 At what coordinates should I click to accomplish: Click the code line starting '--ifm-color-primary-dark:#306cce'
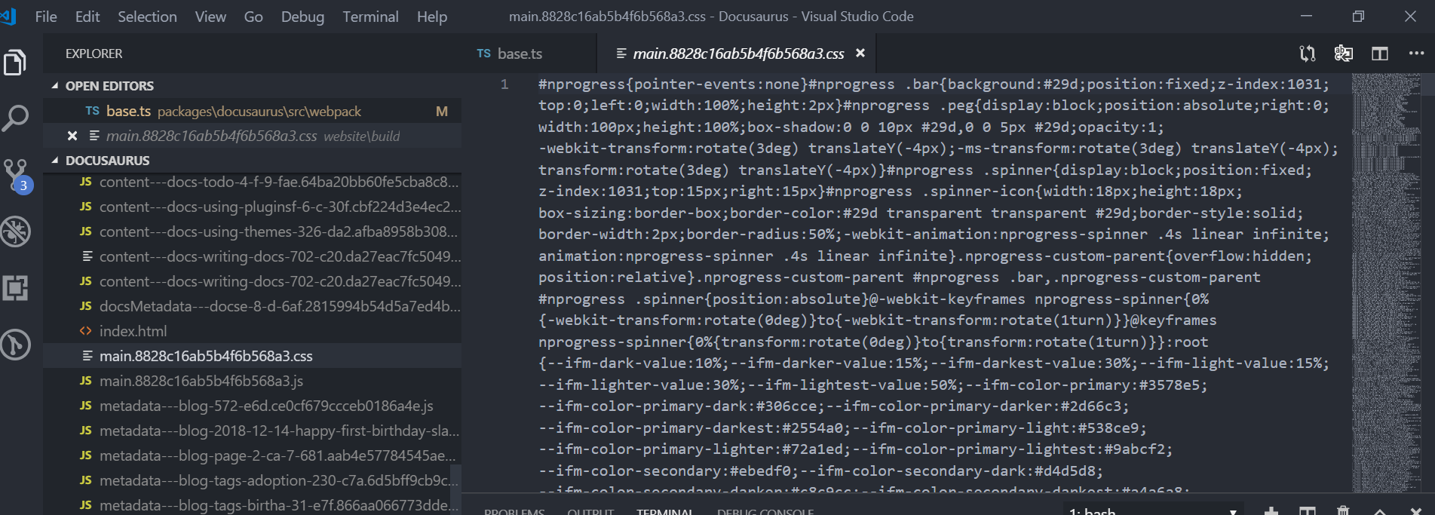pos(834,406)
